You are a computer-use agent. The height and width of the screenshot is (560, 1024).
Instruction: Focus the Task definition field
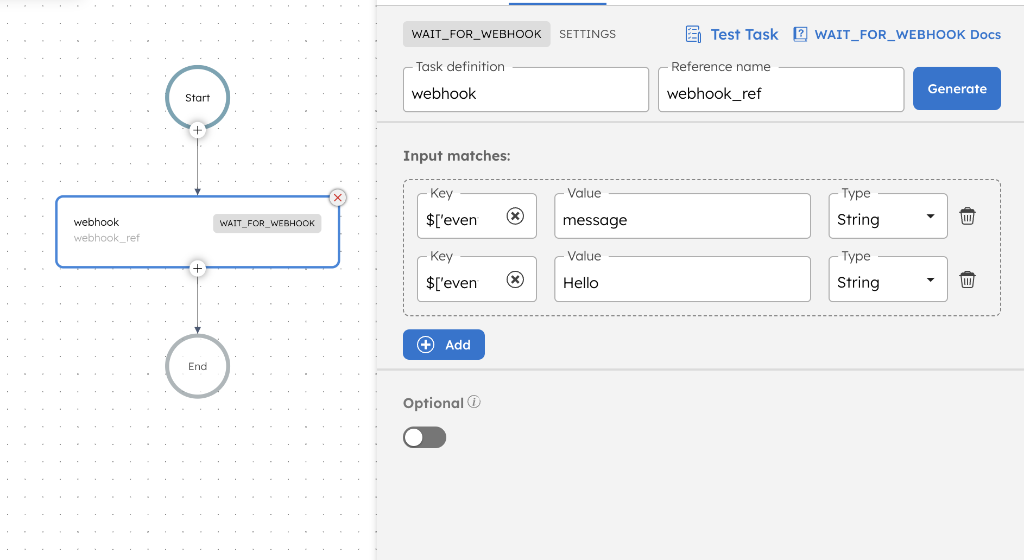[x=526, y=90]
